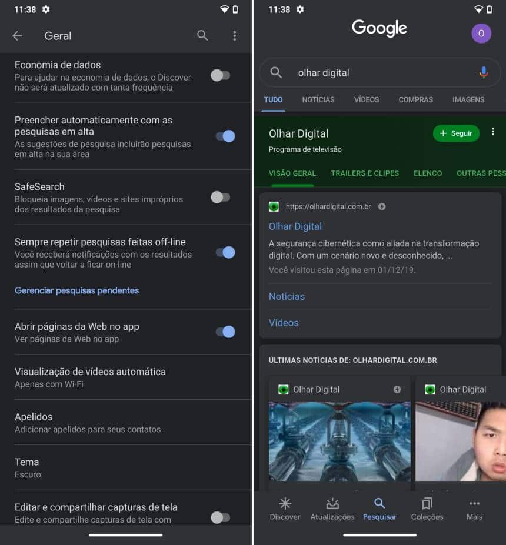
Task: Select Discover in the bottom navigation
Action: point(285,507)
